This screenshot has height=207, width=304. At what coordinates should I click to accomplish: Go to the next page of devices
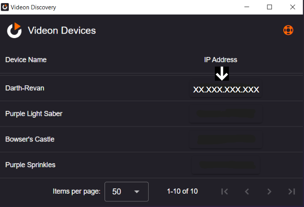click(x=269, y=192)
